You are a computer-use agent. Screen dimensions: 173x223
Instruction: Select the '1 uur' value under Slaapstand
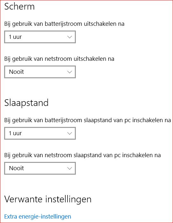[x=15, y=133]
